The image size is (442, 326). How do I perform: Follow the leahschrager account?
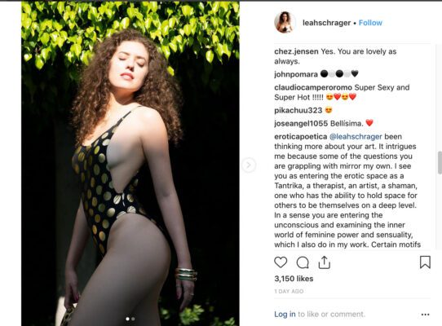(x=370, y=23)
